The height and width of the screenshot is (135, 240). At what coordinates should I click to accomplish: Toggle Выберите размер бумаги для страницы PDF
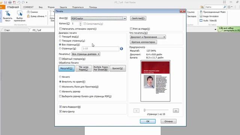point(60,96)
